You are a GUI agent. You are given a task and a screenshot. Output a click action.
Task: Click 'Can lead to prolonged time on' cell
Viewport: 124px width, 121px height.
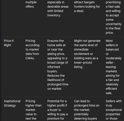click(x=87, y=110)
